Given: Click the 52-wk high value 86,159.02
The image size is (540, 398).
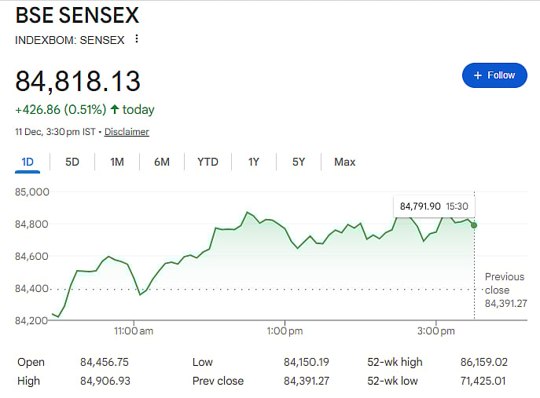Looking at the screenshot, I should [483, 362].
